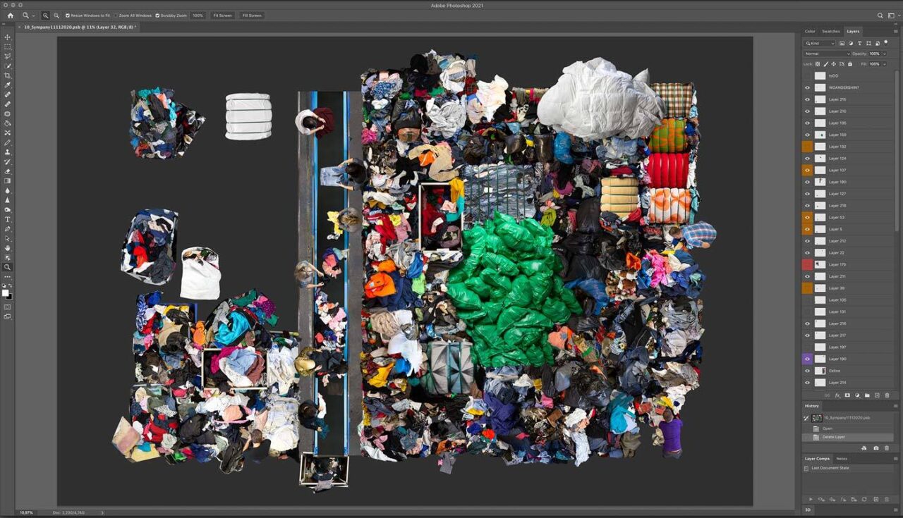Image resolution: width=903 pixels, height=518 pixels.
Task: Switch to the Swatches tab
Action: [831, 32]
